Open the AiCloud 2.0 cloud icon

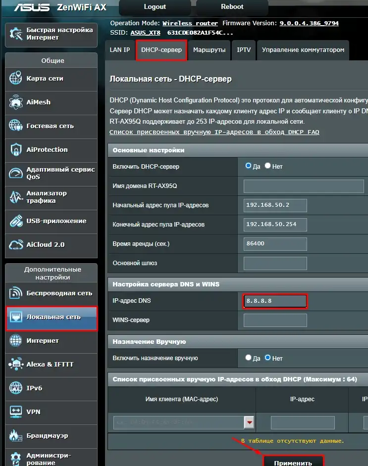pyautogui.click(x=15, y=244)
